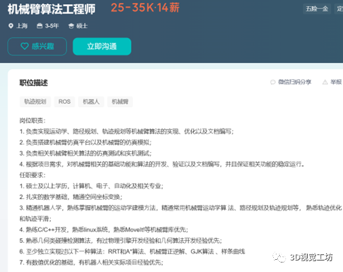The width and height of the screenshot is (343, 272).
Task: Click the line 6. 至少独立实现过以下一种算法
Action: (x=132, y=252)
